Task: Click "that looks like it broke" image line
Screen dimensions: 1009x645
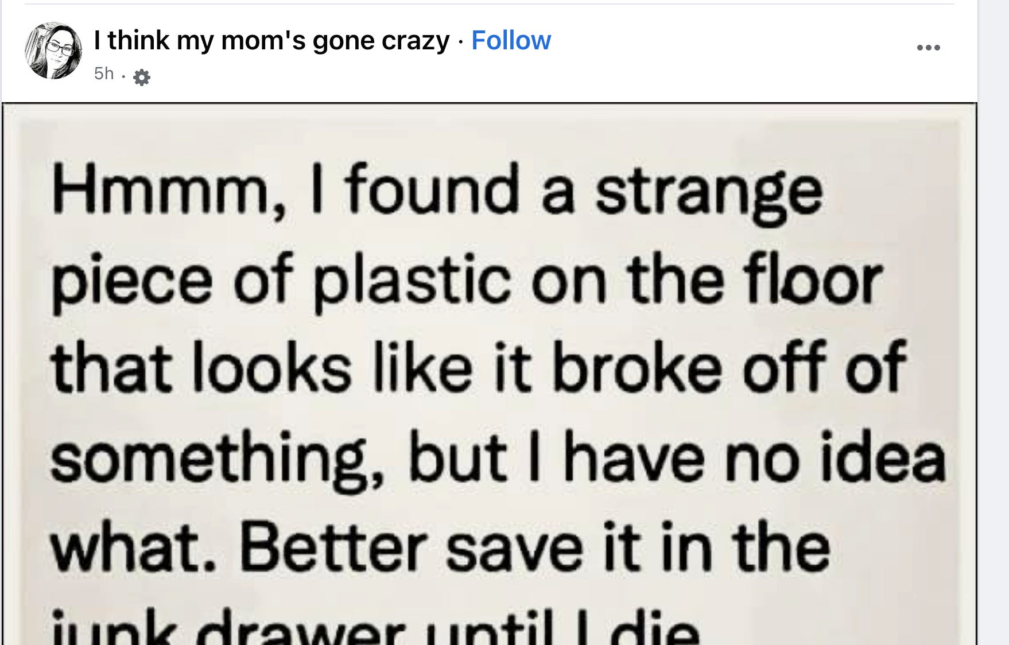Action: point(387,367)
